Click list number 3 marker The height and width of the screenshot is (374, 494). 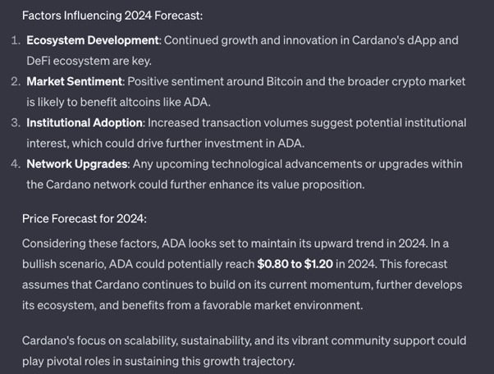(16, 122)
